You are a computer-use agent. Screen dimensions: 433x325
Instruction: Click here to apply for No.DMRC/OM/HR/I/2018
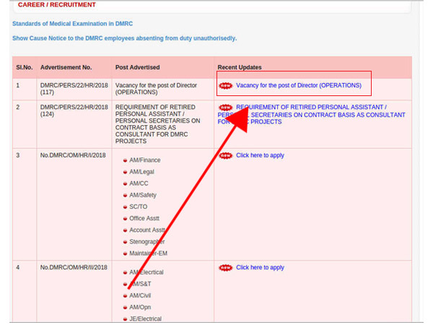(x=260, y=155)
